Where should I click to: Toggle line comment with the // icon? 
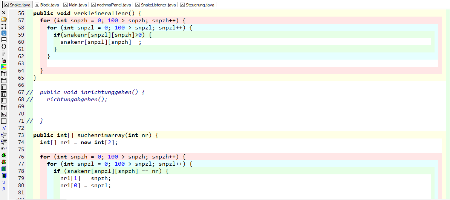point(4,128)
